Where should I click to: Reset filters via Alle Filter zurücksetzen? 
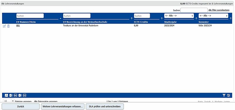[219, 10]
